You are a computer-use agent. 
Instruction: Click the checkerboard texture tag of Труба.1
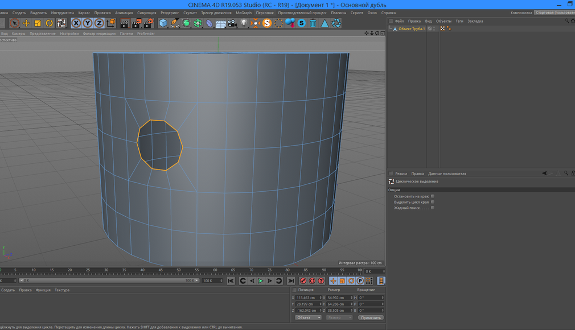click(x=442, y=28)
